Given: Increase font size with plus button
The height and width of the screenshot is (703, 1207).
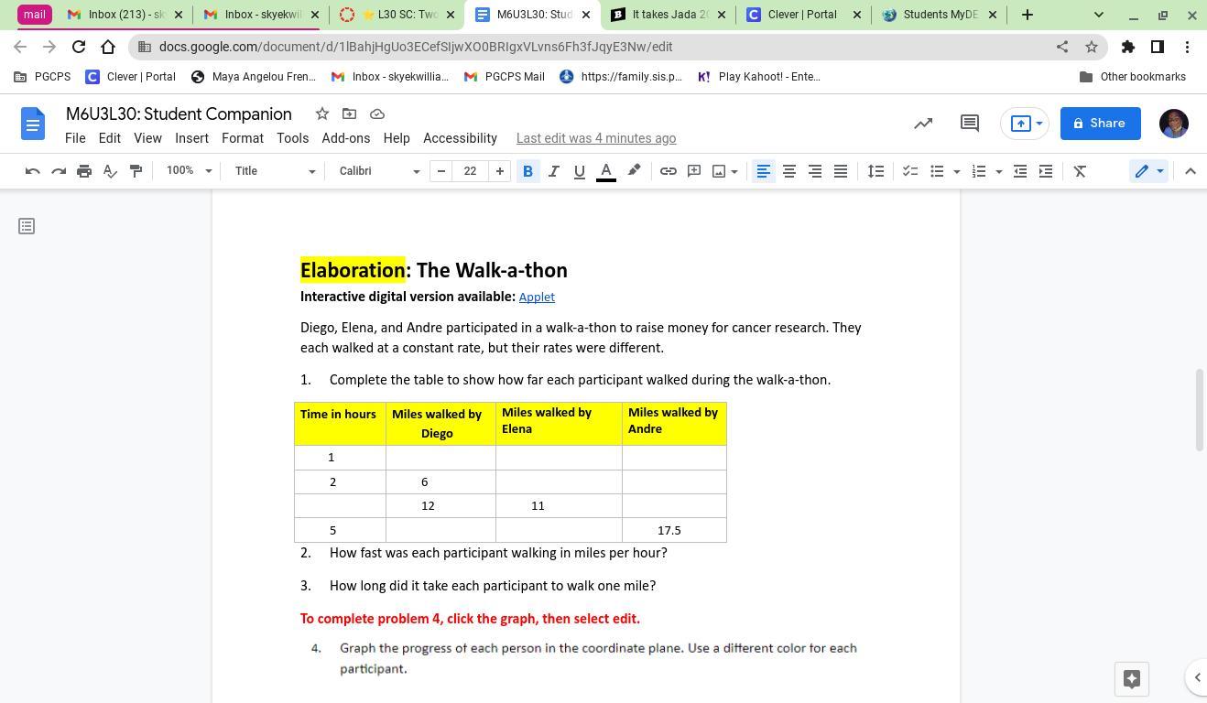Looking at the screenshot, I should click(500, 171).
